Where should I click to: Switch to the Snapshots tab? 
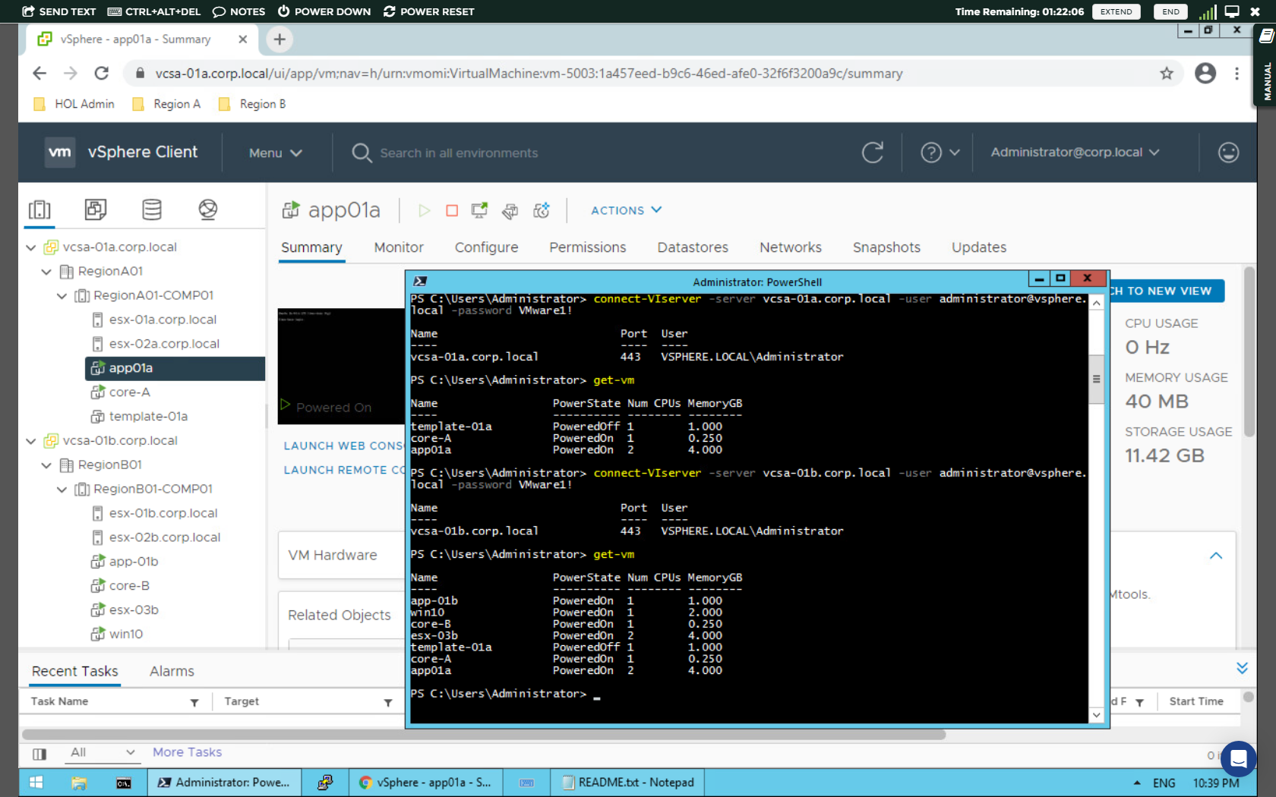[x=886, y=247]
